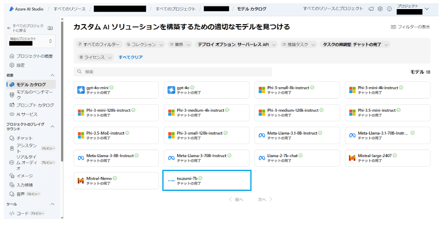Open the 業界 filter dropdown
Image resolution: width=439 pixels, height=225 pixels.
click(180, 44)
